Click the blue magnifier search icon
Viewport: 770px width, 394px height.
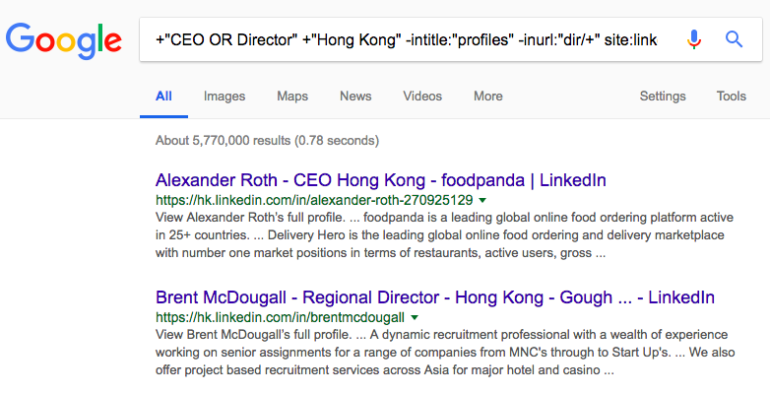click(734, 38)
